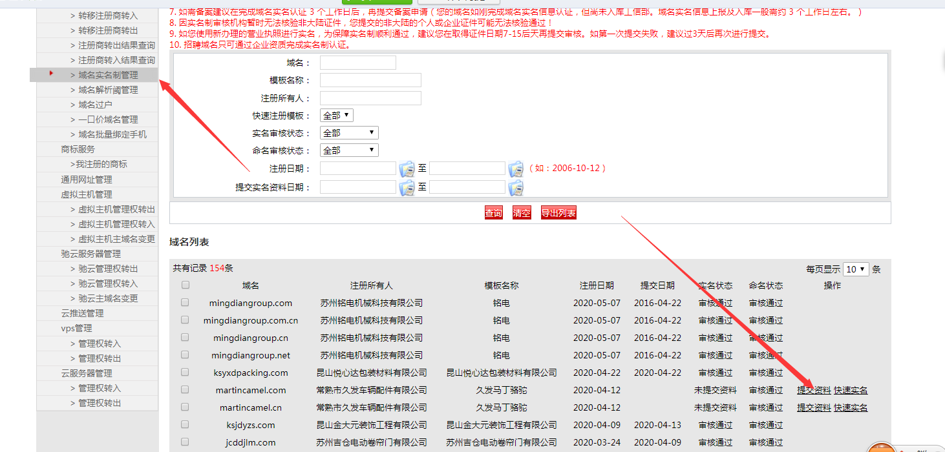Expand the 快速注册模板 dropdown

click(x=337, y=116)
